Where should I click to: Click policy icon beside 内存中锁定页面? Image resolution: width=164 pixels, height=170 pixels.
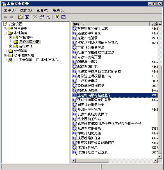[75, 57]
